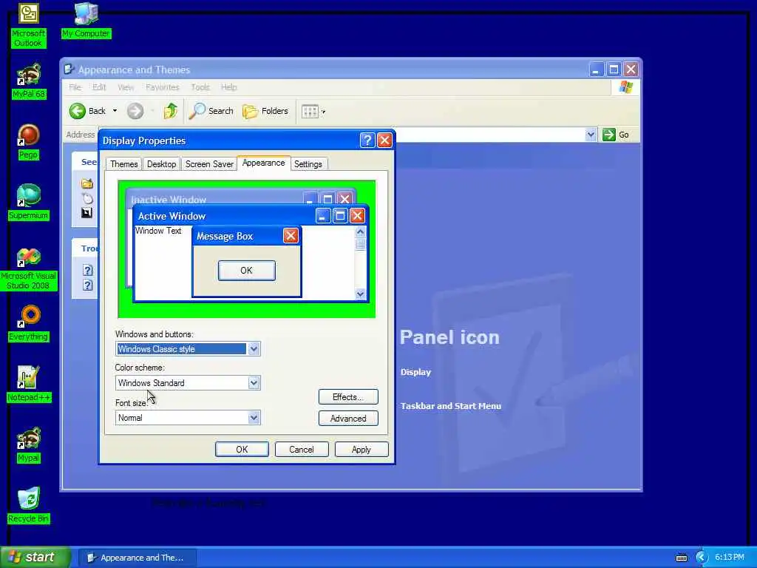Open the Favorites menu

pyautogui.click(x=162, y=87)
